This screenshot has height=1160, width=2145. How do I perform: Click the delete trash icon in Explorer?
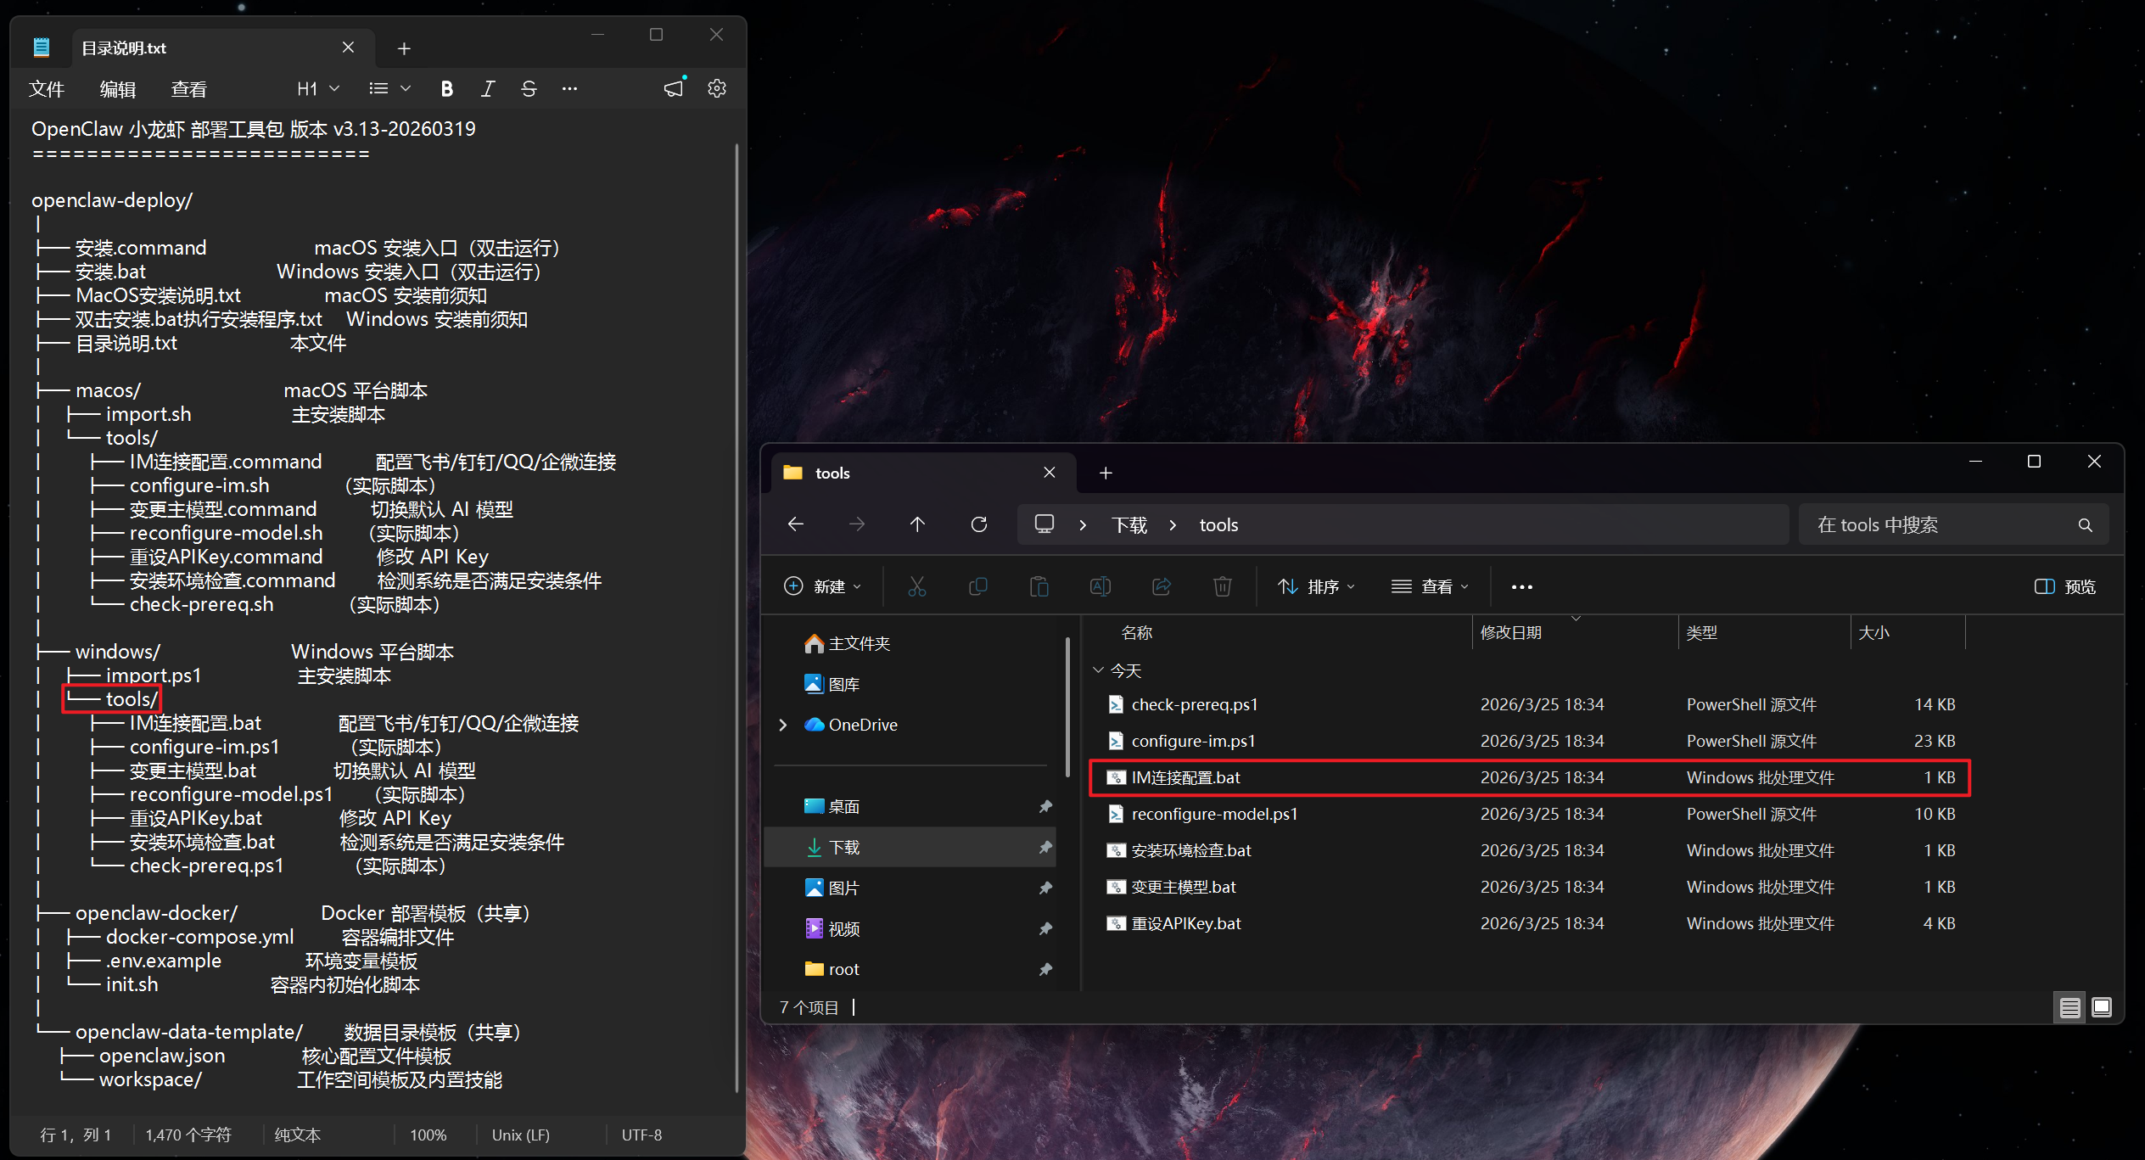tap(1222, 586)
